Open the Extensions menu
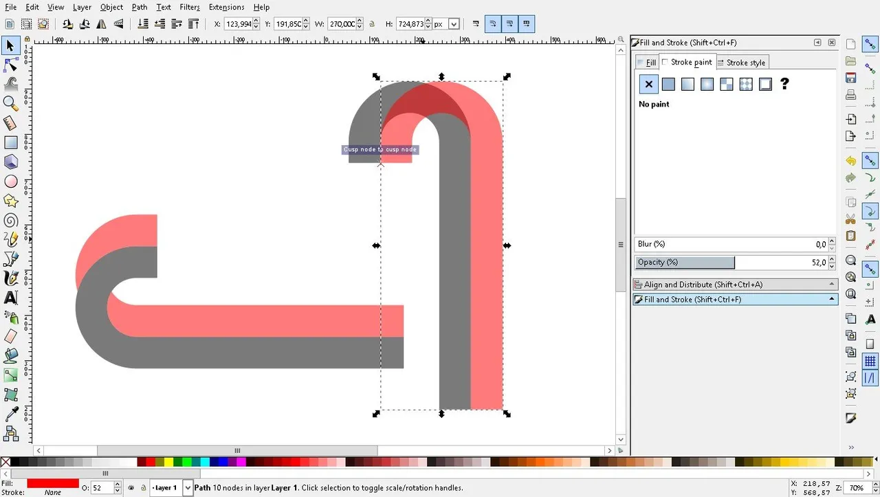Viewport: 880px width, 497px height. pyautogui.click(x=226, y=7)
